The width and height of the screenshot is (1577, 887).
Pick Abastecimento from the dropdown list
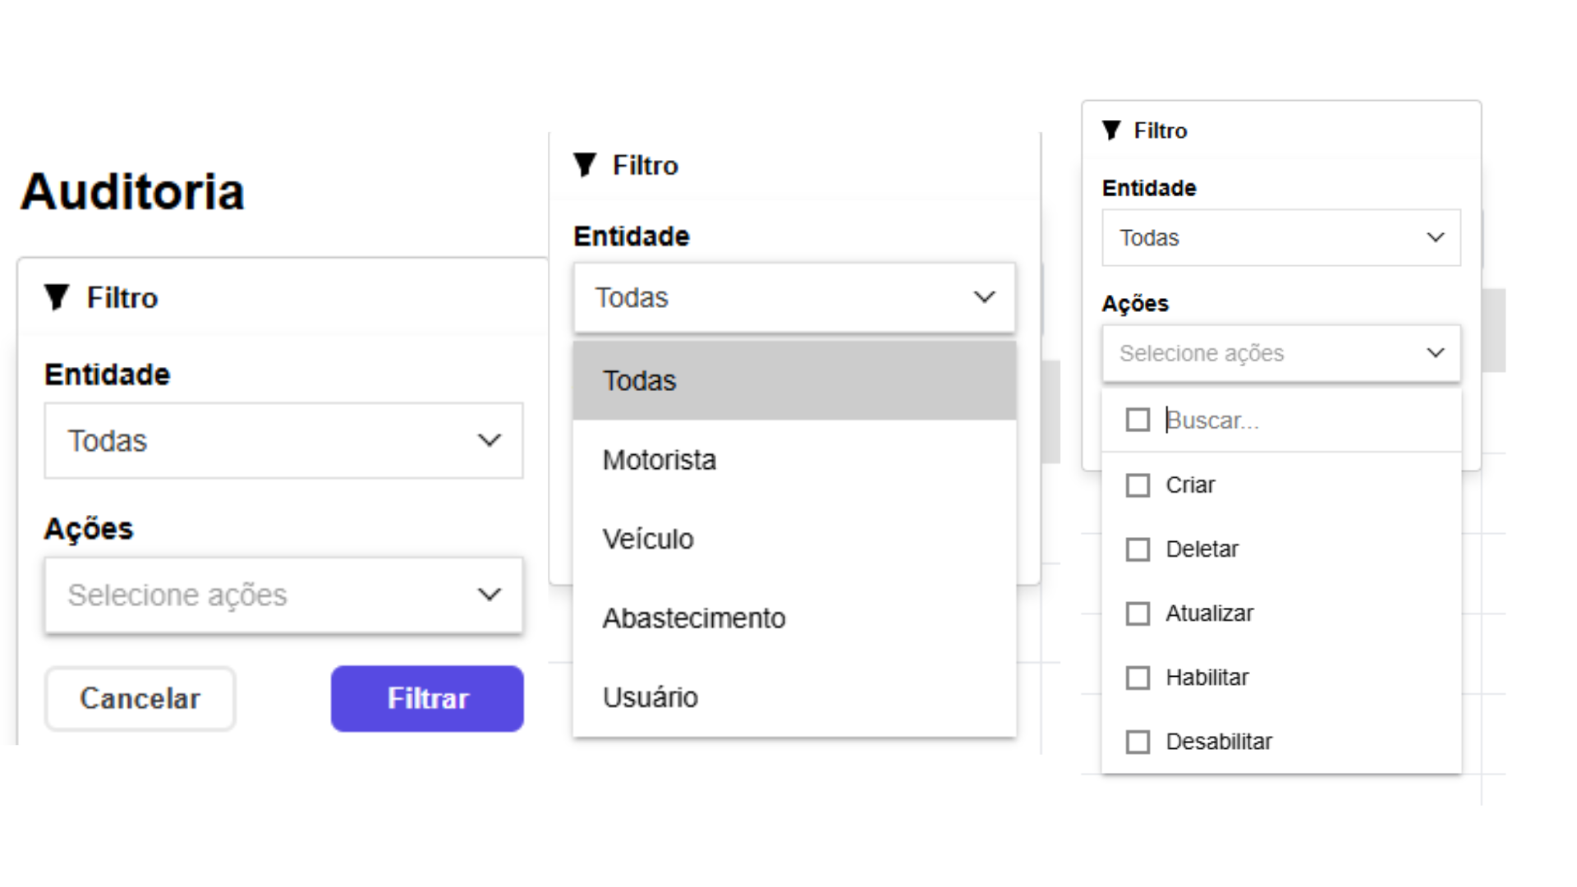[694, 618]
